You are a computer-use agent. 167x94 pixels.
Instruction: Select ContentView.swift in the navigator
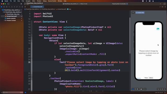[11, 16]
